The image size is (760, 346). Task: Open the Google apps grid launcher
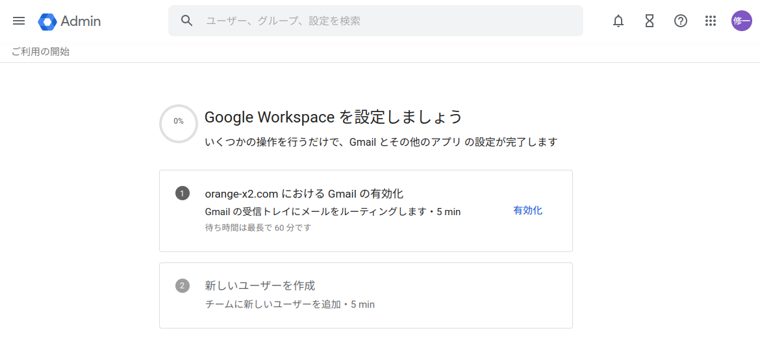[x=711, y=21]
